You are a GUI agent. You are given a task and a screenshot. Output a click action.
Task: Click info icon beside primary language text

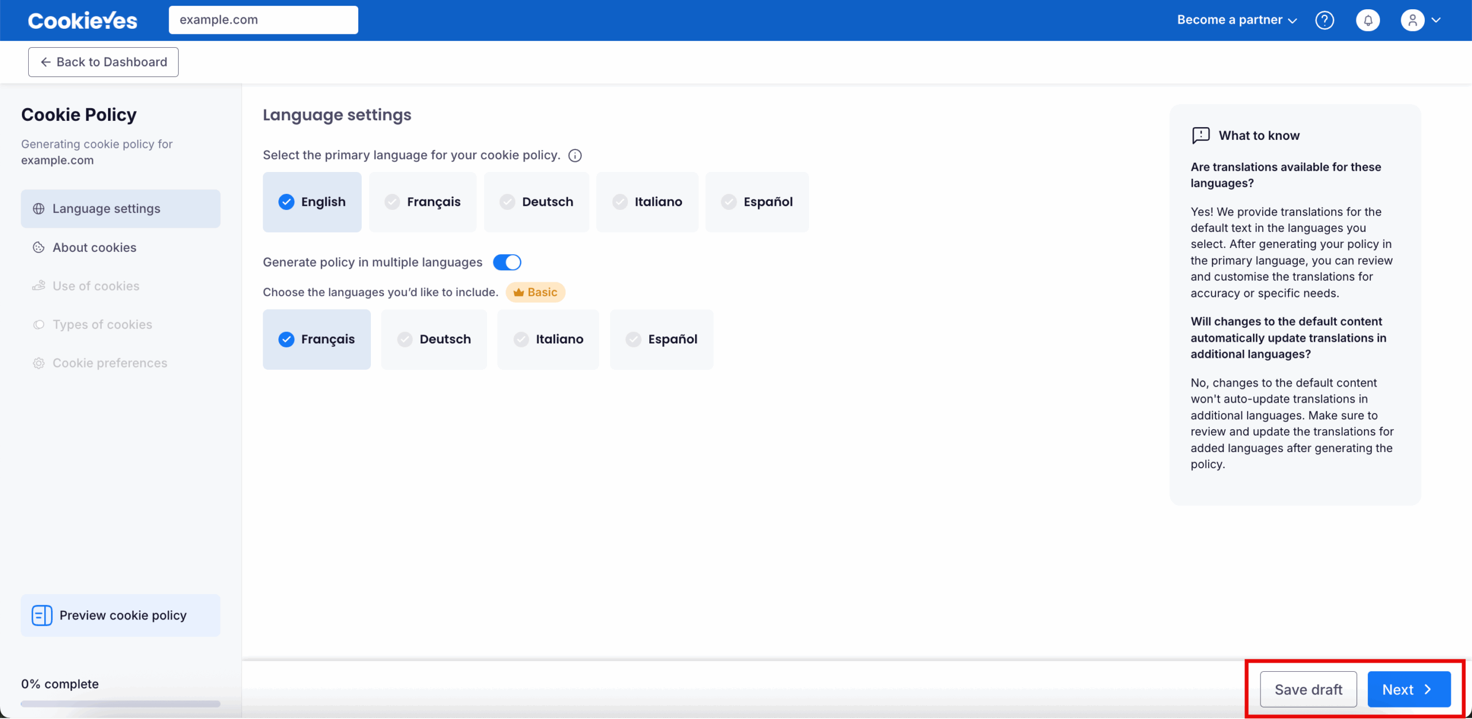574,155
